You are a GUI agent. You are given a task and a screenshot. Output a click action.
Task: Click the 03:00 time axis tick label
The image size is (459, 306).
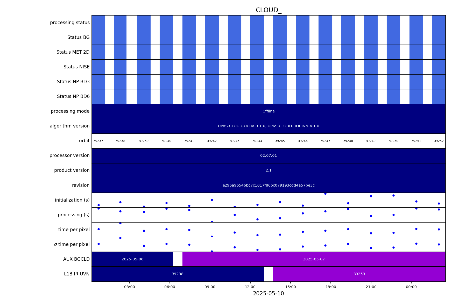click(x=130, y=287)
